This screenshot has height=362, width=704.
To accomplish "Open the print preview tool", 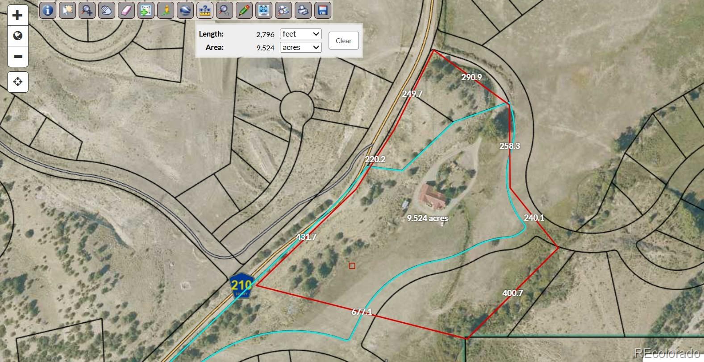I will coord(283,10).
